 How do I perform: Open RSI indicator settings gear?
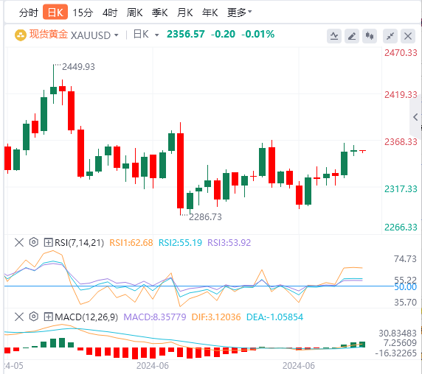pyautogui.click(x=34, y=242)
